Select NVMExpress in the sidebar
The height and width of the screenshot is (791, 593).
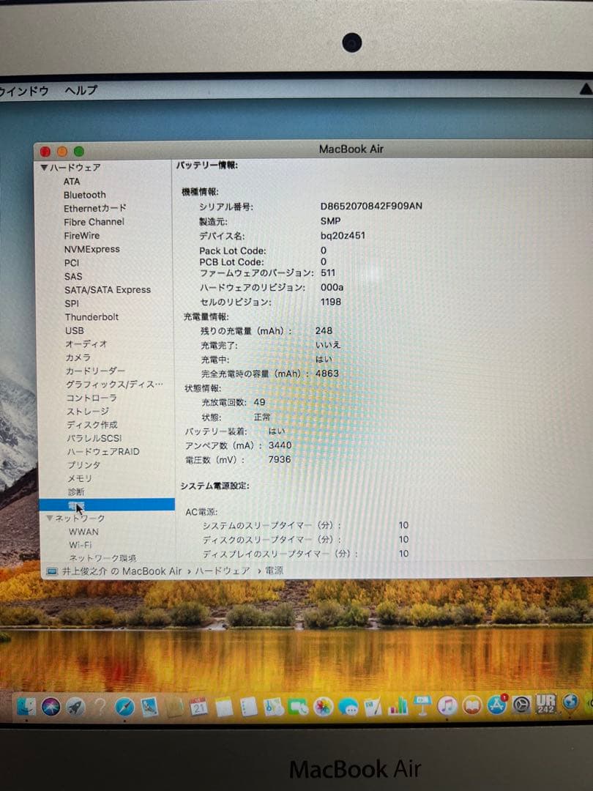(92, 249)
